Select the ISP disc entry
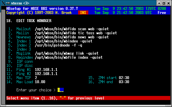This screenshot has height=107, width=172. click(x=20, y=65)
